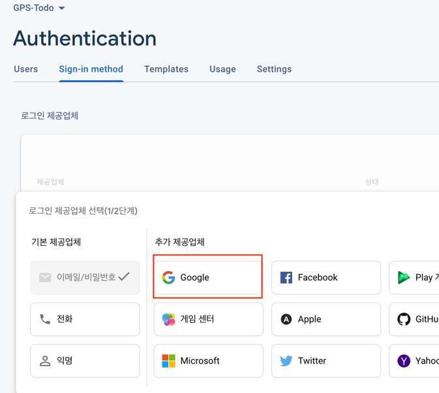Image resolution: width=439 pixels, height=393 pixels.
Task: Click the Apple provider icon
Action: (286, 319)
